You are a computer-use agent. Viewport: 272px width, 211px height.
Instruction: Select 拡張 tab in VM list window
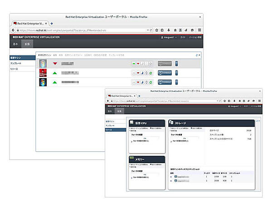[x=27, y=44]
